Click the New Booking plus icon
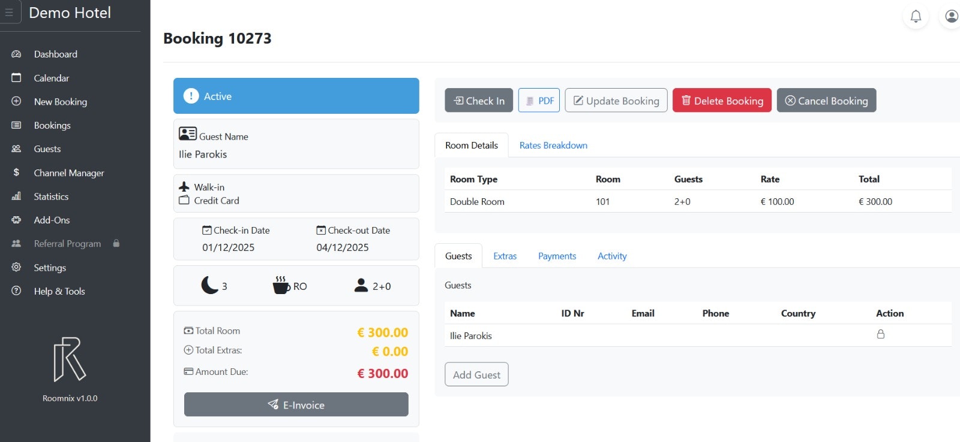The width and height of the screenshot is (960, 442). (16, 101)
